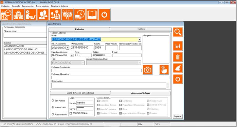
Task: Select ADMINISTRADOR in the users list
Action: (x=25, y=46)
